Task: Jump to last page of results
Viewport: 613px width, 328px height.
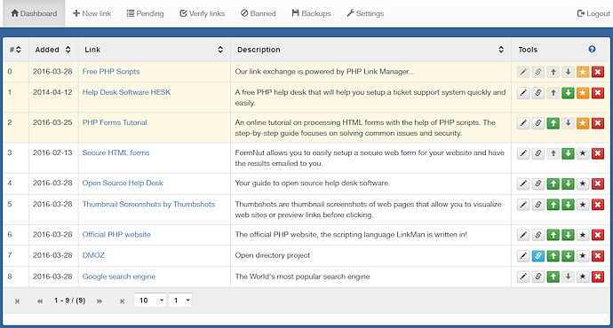Action: (x=122, y=301)
